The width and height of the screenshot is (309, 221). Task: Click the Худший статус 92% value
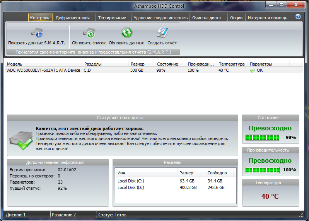[62, 188]
